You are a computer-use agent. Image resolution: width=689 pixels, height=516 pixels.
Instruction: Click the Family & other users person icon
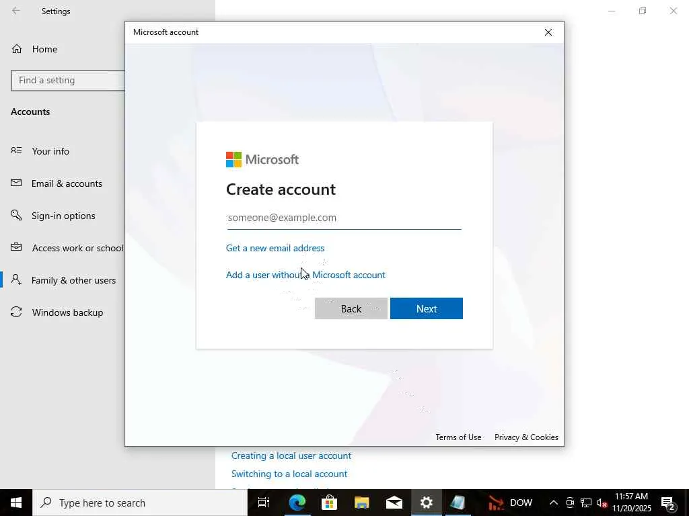(x=16, y=279)
